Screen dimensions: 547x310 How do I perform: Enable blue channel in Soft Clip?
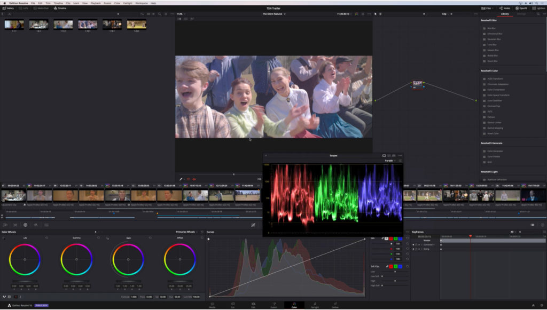(400, 266)
